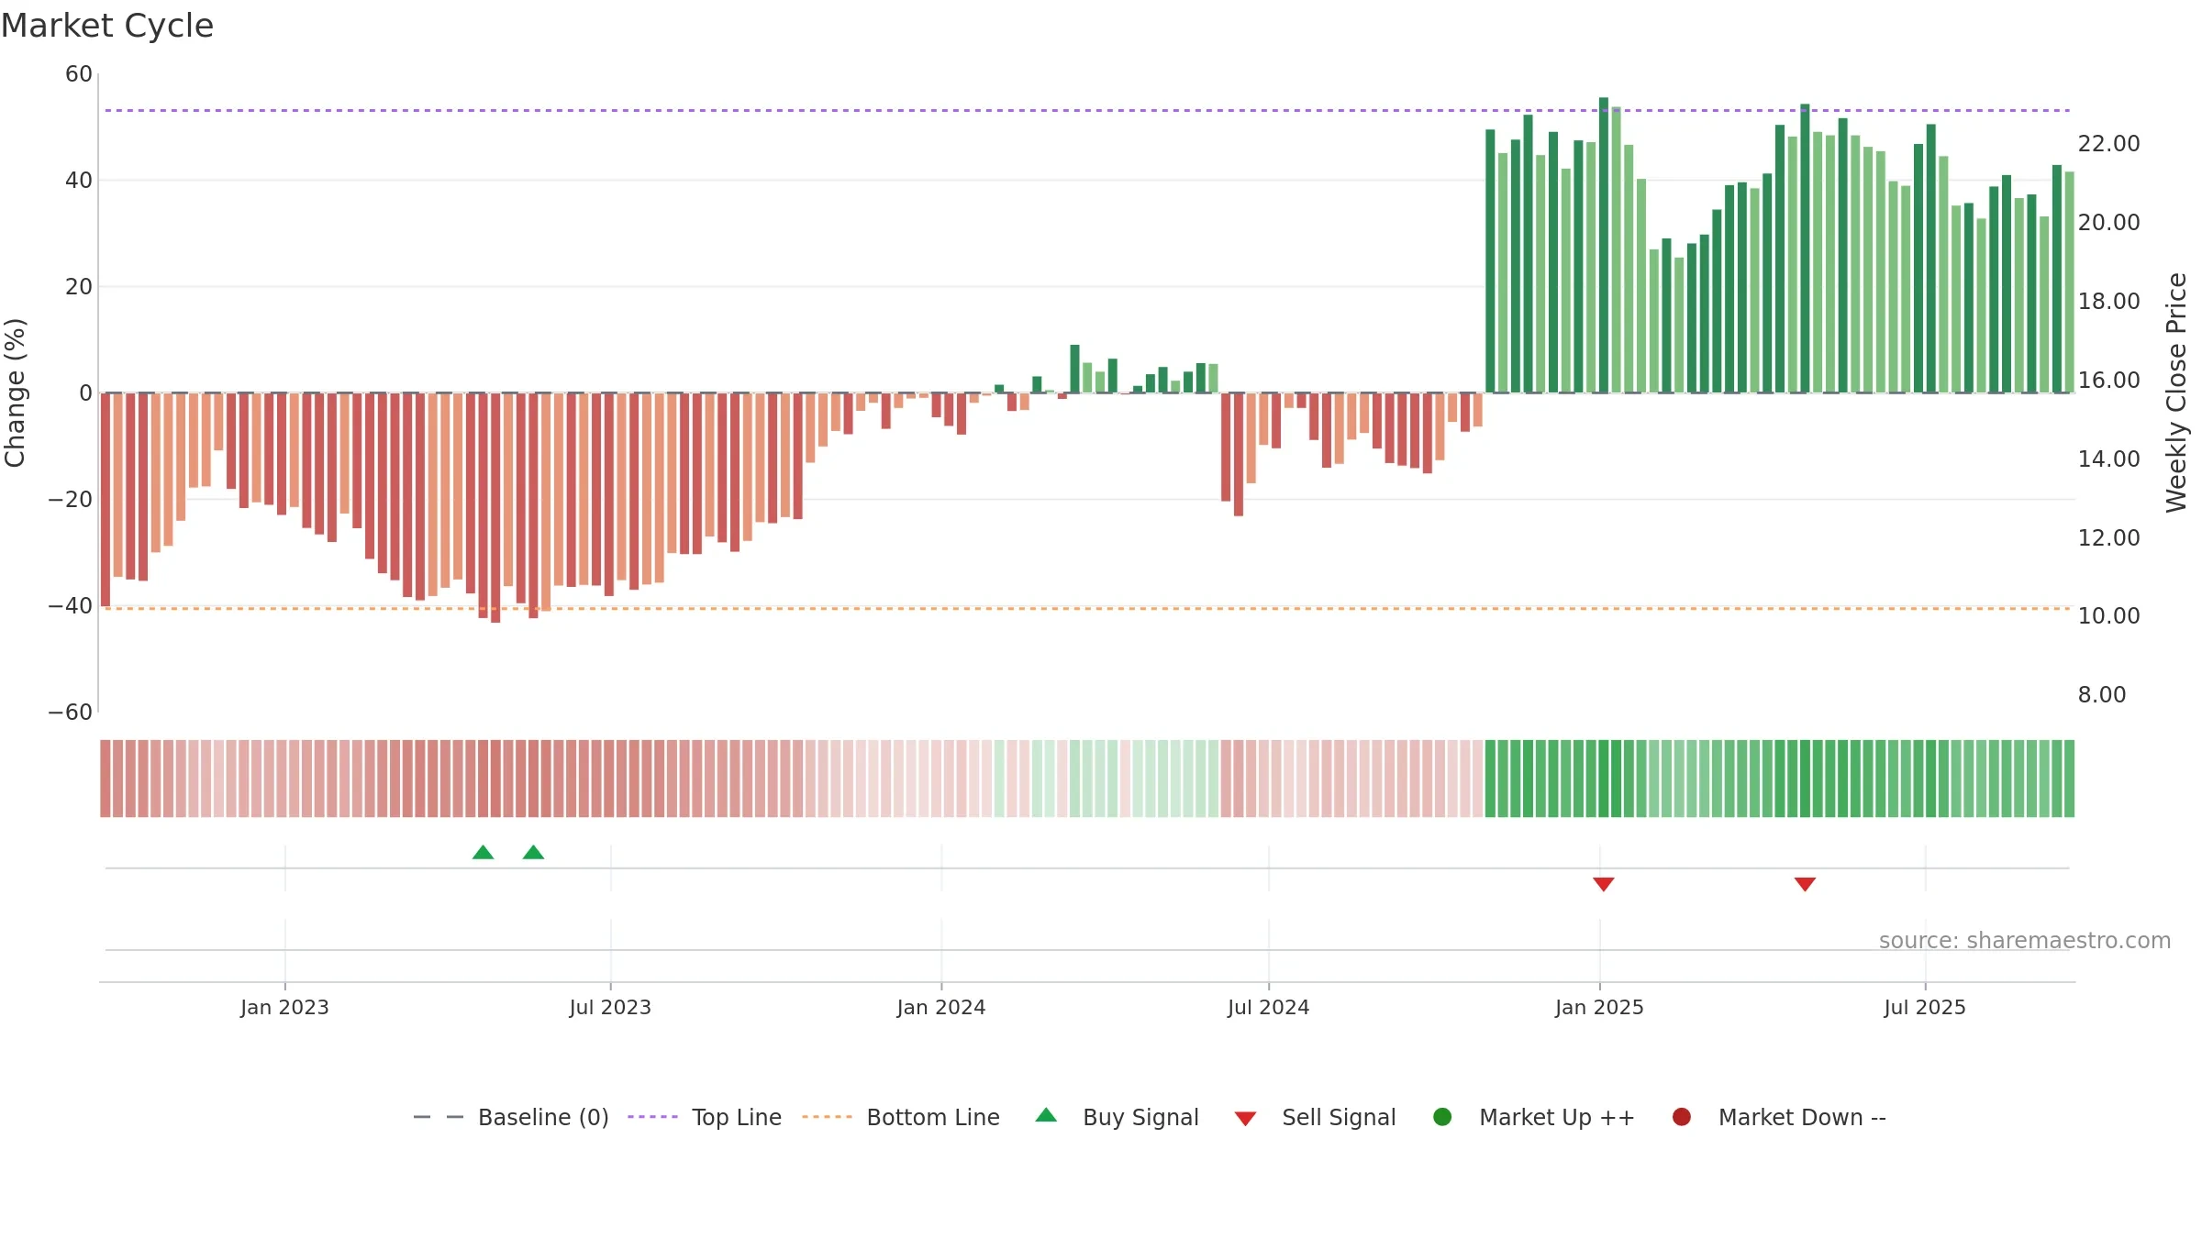2202x1238 pixels.
Task: Toggle the Bottom Line legend entry
Action: (901, 1117)
